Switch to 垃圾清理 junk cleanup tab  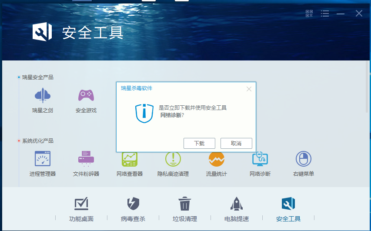pos(185,209)
